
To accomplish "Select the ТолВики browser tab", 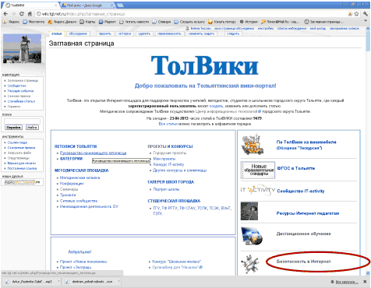I will pos(30,5).
